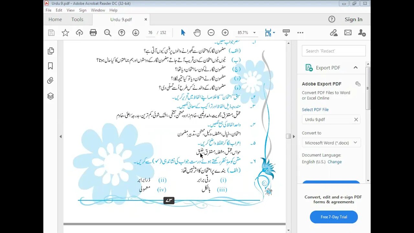414x233 pixels.
Task: Send file by email envelope icon
Action: click(348, 33)
